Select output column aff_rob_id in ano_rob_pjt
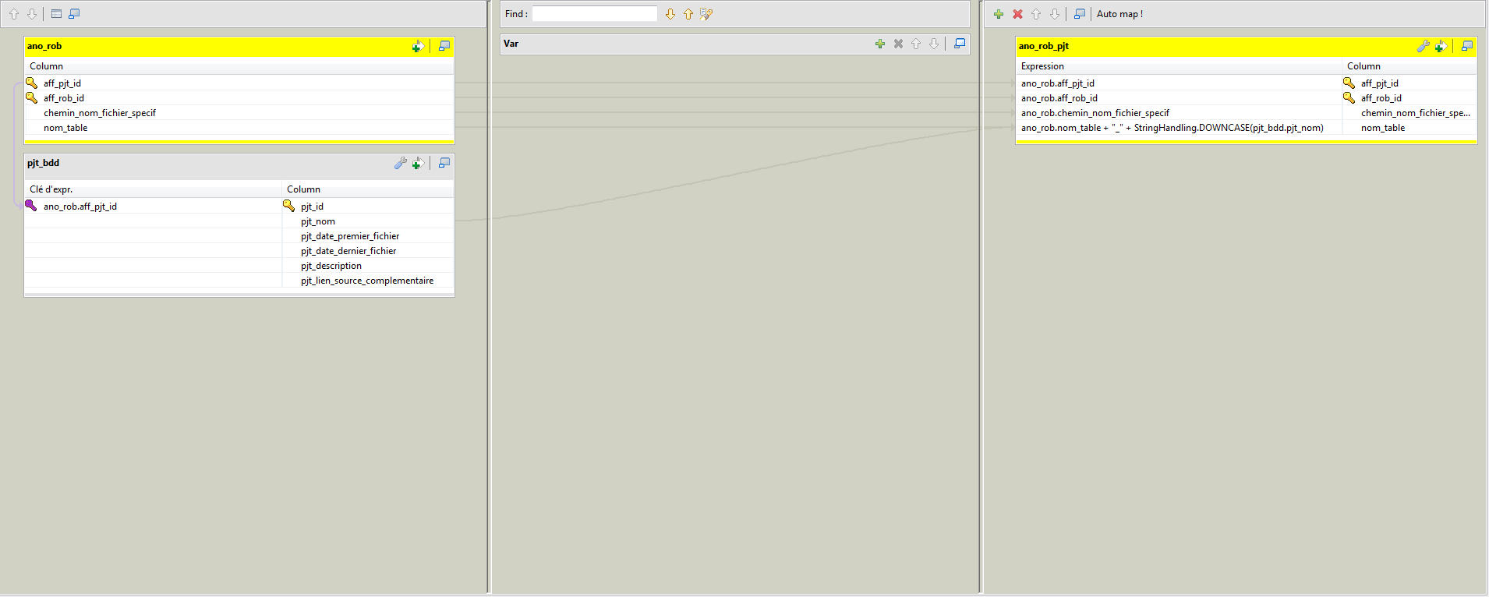Viewport: 1489px width, 597px height. pos(1409,98)
